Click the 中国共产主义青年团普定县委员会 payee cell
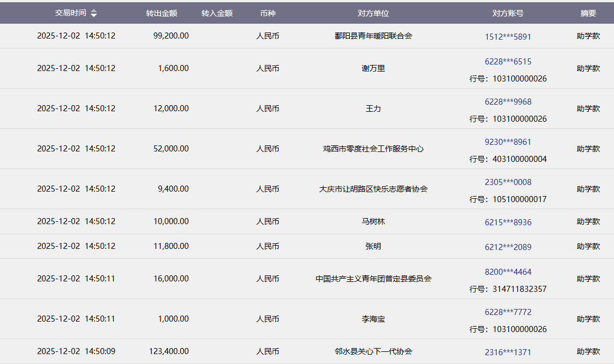The height and width of the screenshot is (364, 614). click(373, 279)
